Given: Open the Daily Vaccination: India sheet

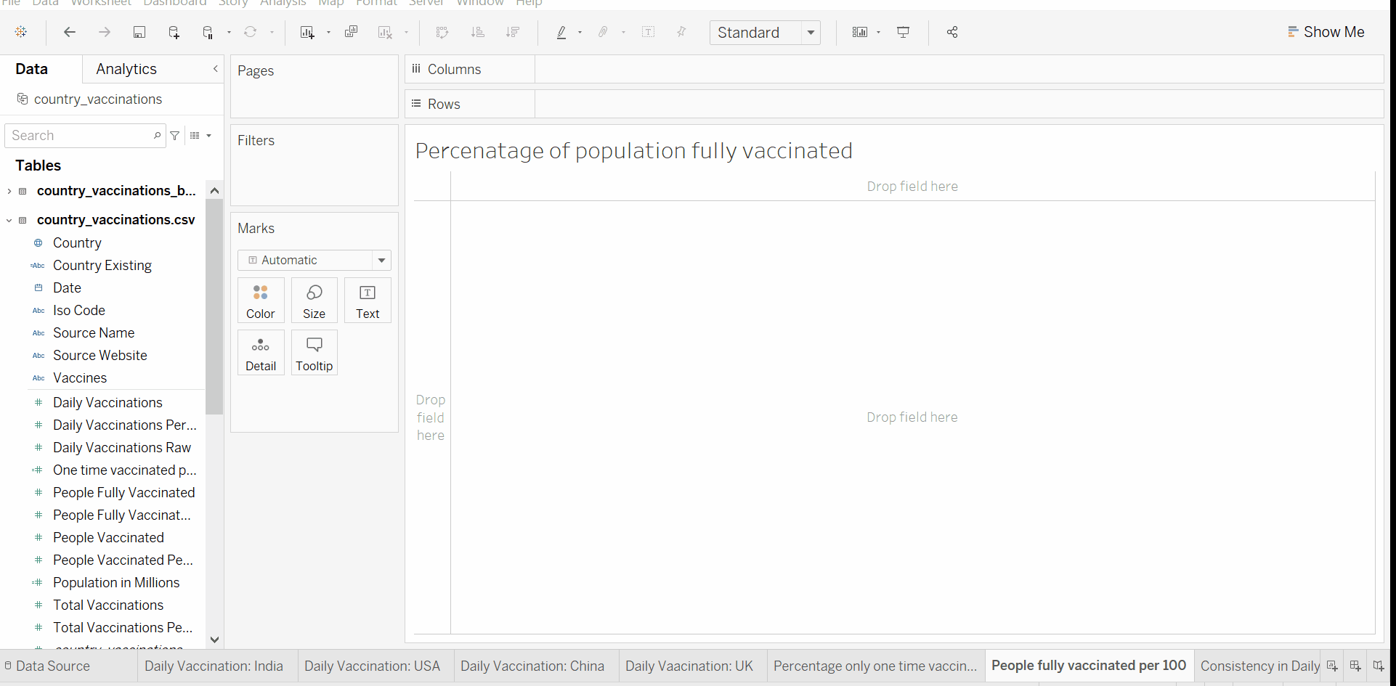Looking at the screenshot, I should coord(214,666).
